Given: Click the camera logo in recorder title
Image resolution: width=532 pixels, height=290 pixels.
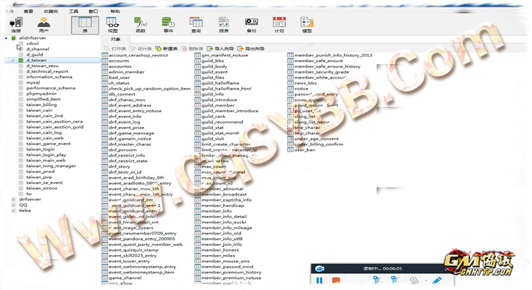Looking at the screenshot, I should coord(319,269).
